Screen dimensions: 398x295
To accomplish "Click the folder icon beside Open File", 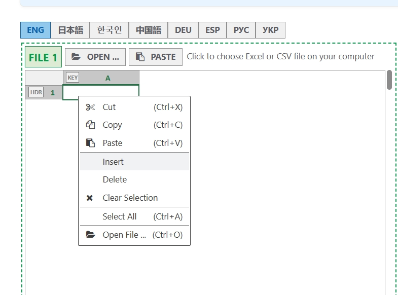I will click(90, 235).
